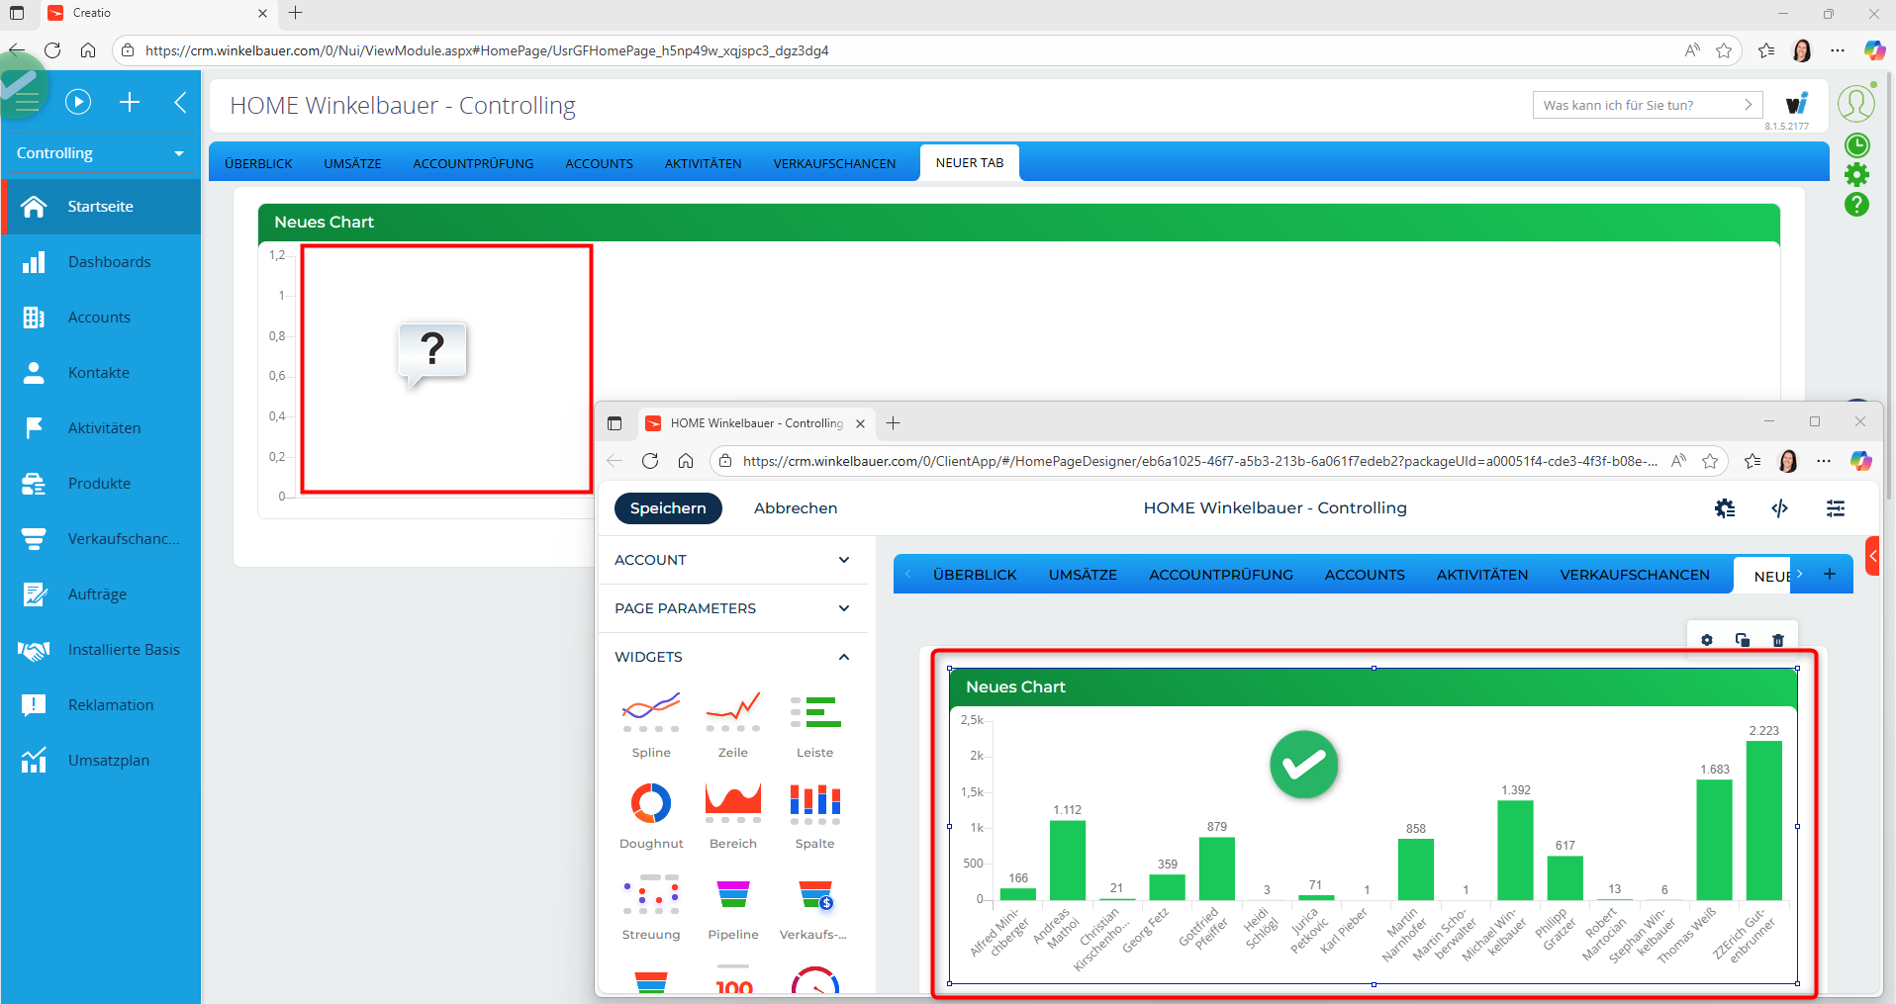Click the 'Was kann ich für Sie tun?' field
The width and height of the screenshot is (1896, 1004).
coord(1638,105)
